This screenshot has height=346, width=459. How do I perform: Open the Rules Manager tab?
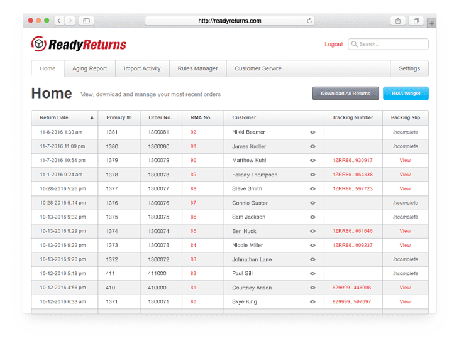[197, 68]
